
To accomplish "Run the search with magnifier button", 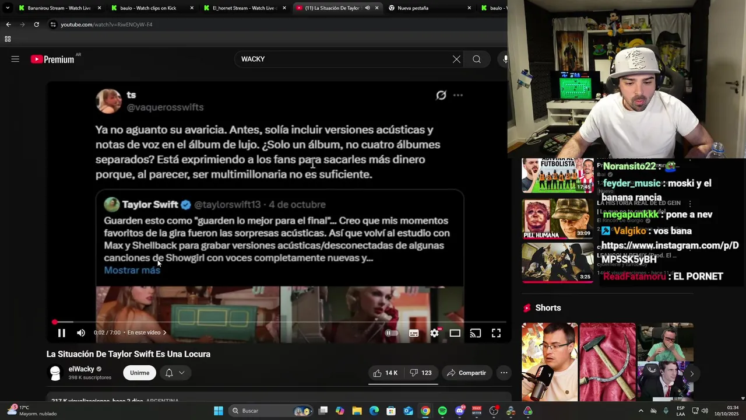I will tap(477, 59).
